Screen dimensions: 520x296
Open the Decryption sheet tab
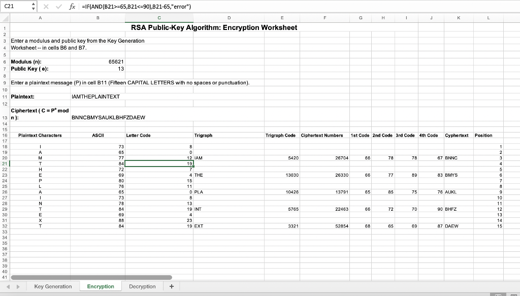click(x=142, y=286)
